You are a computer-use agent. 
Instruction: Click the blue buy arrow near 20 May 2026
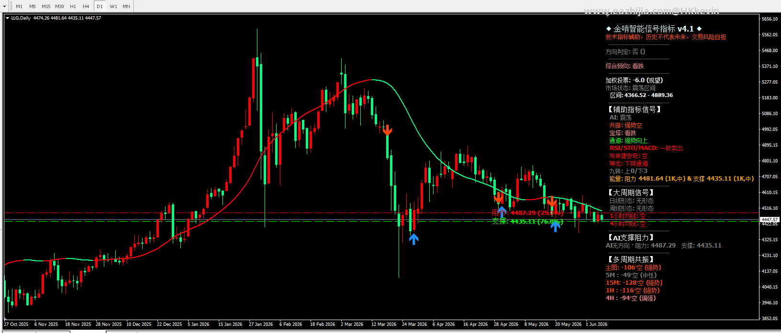click(x=555, y=226)
